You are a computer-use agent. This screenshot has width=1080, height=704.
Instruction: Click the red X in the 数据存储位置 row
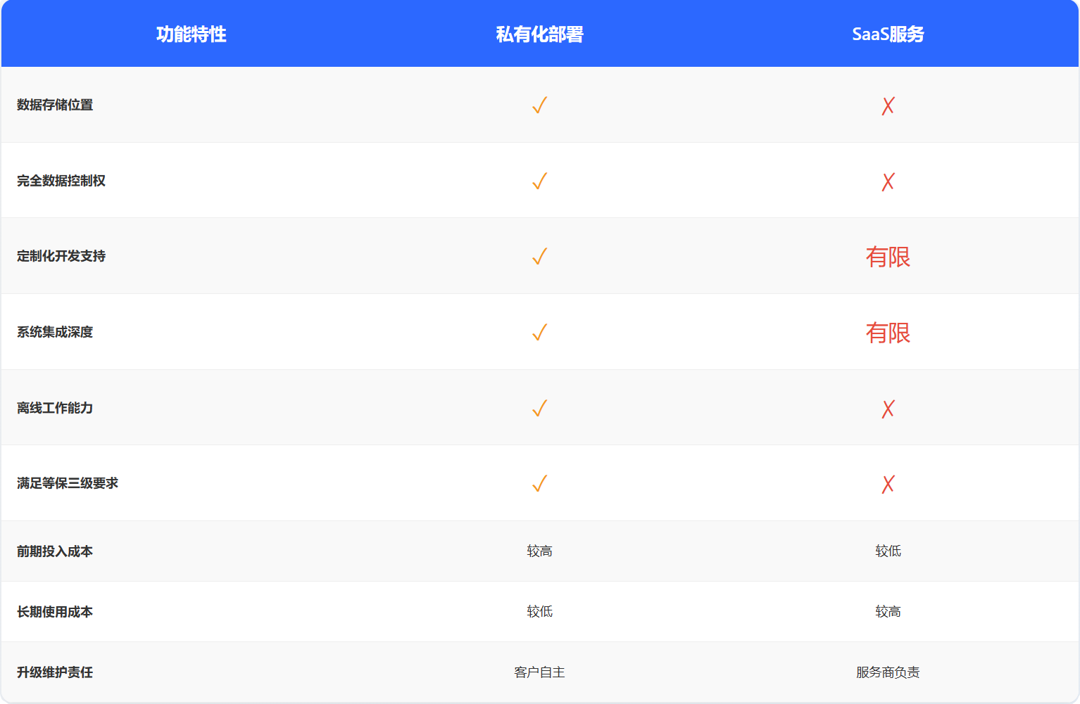point(888,105)
